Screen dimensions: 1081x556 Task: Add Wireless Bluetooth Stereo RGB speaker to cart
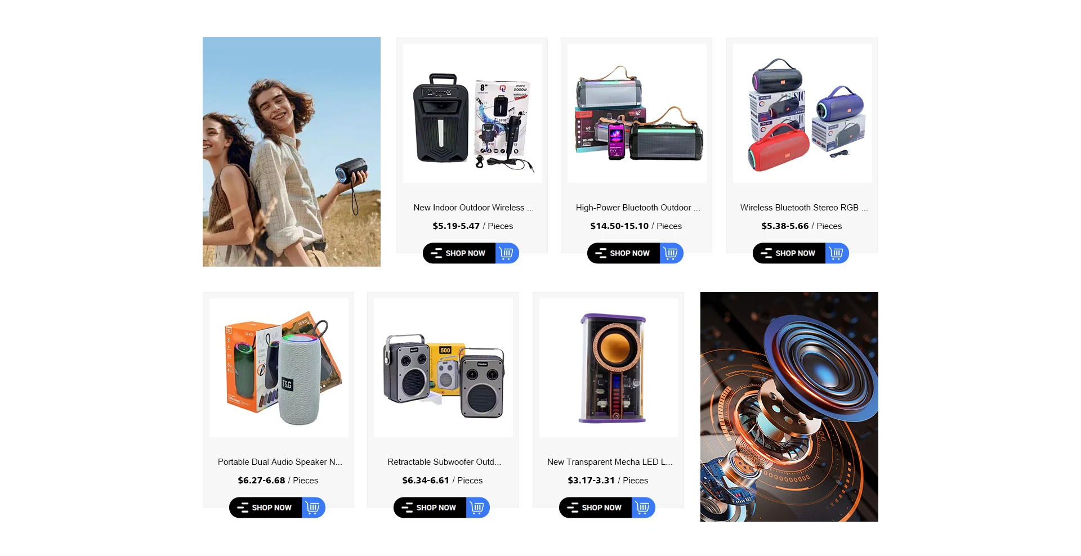[837, 253]
